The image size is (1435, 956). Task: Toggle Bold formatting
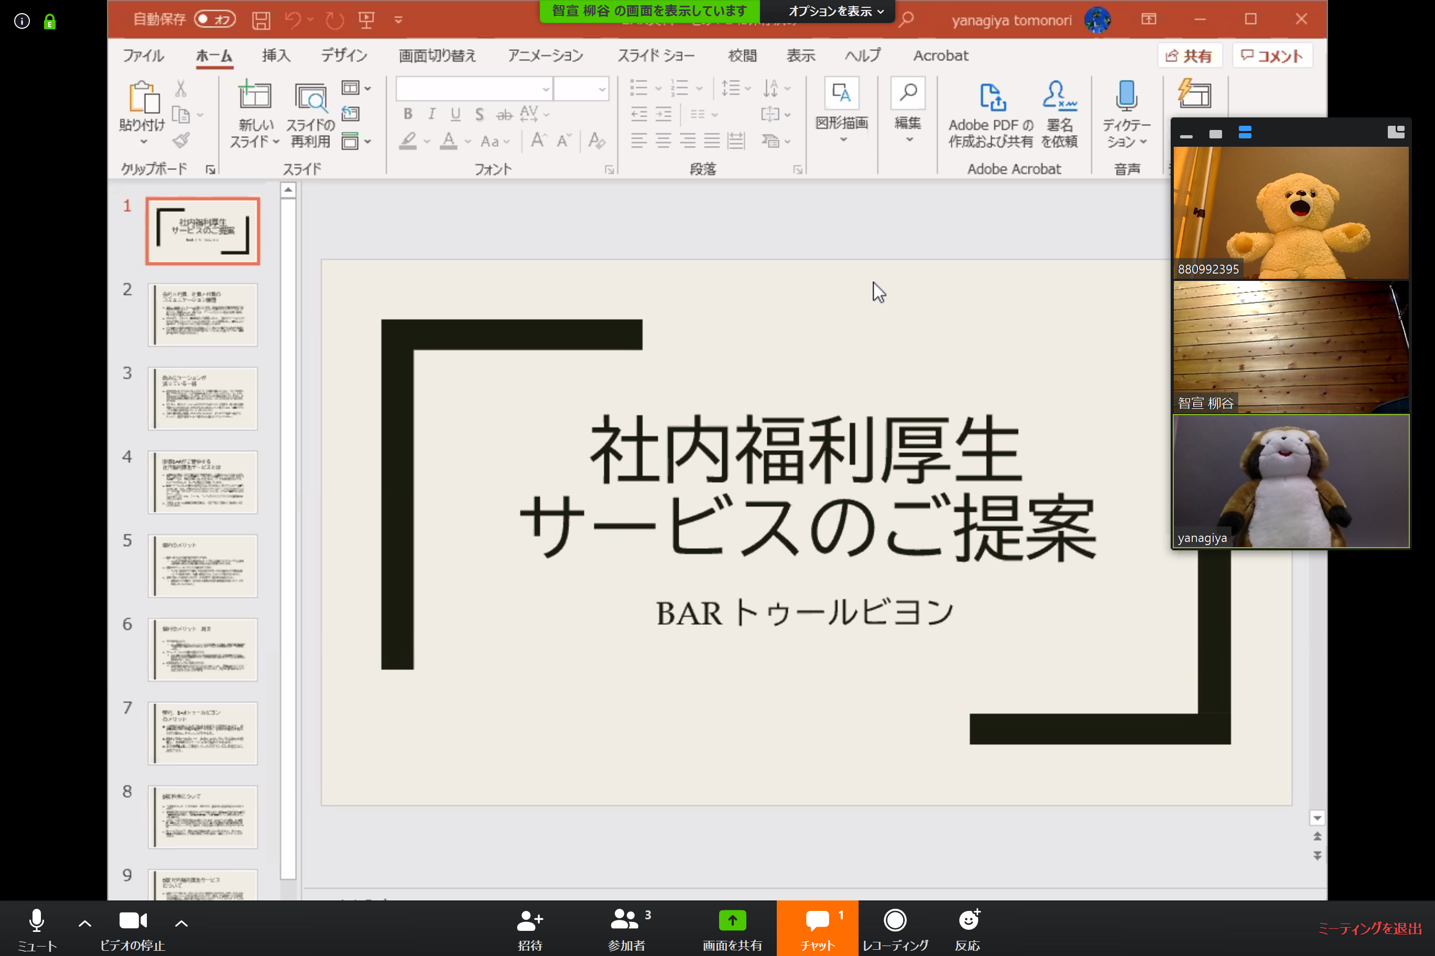tap(408, 114)
